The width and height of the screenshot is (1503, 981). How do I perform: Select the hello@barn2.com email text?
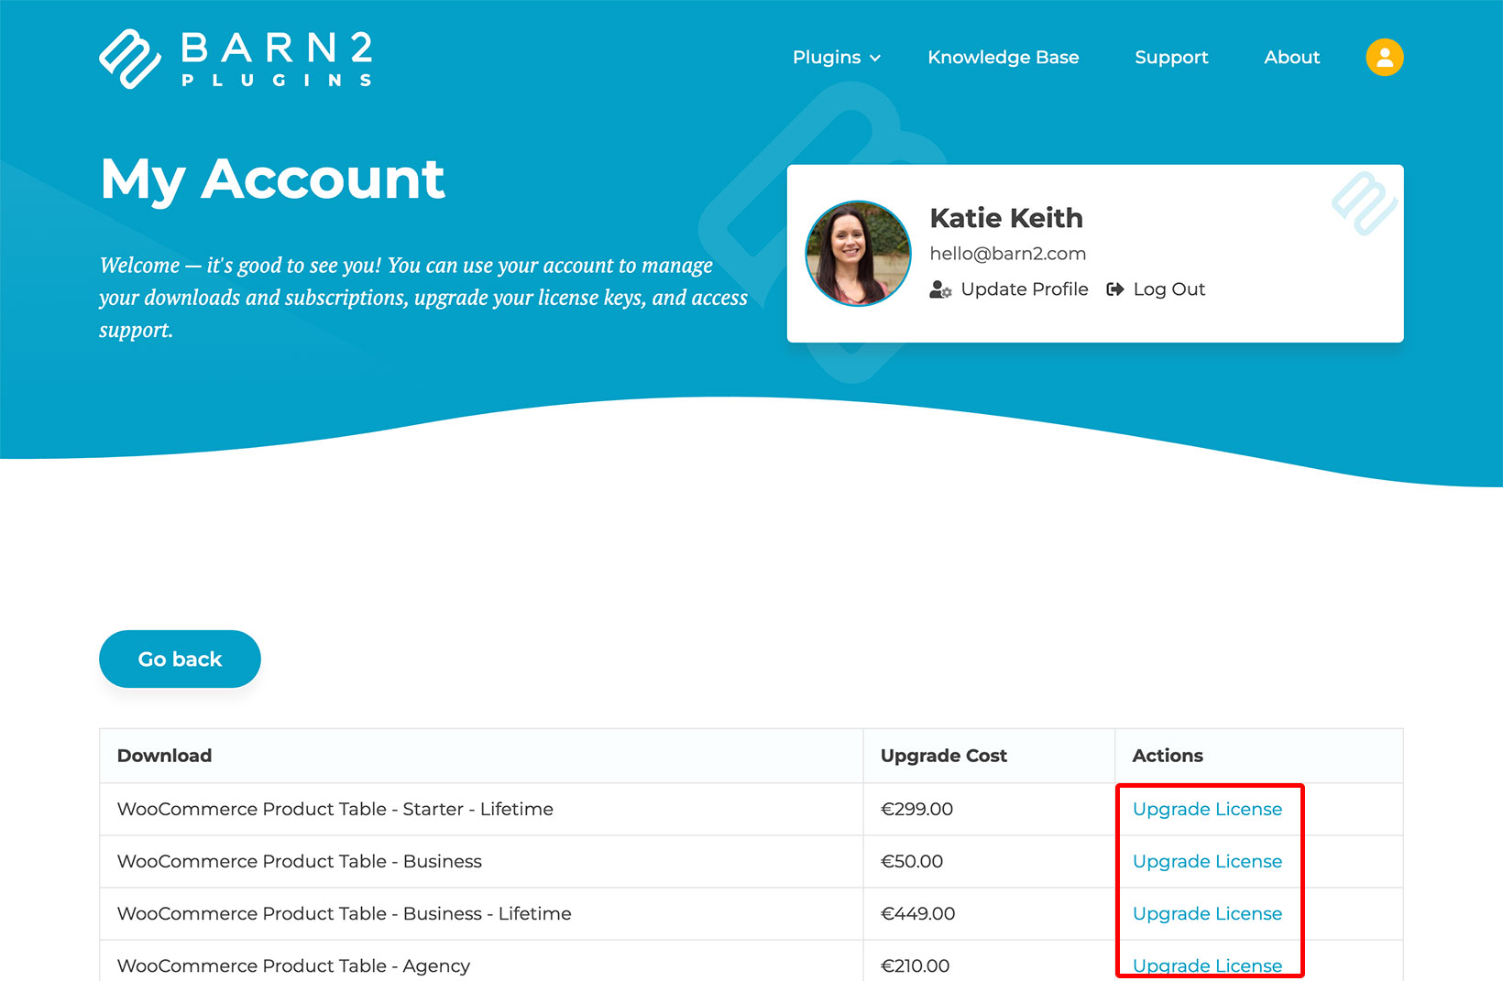coord(1007,254)
